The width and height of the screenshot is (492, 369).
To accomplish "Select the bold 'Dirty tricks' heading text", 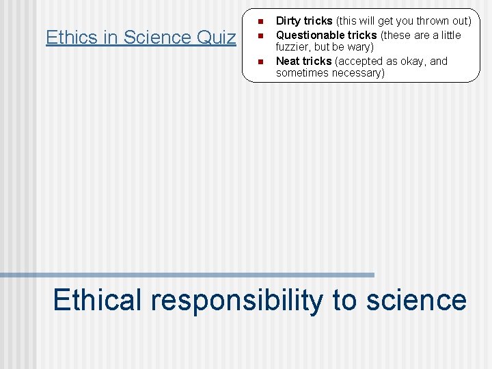I will point(304,21).
